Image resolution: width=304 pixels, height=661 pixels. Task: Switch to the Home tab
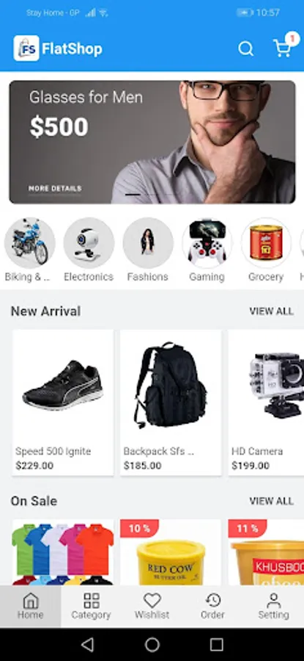(x=30, y=606)
